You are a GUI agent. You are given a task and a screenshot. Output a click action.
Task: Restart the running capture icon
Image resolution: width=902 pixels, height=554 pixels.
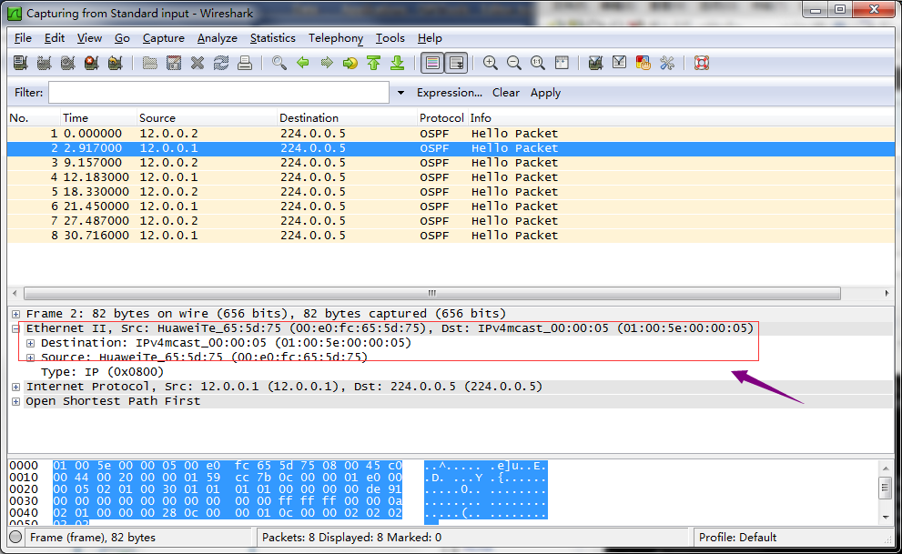tap(115, 63)
